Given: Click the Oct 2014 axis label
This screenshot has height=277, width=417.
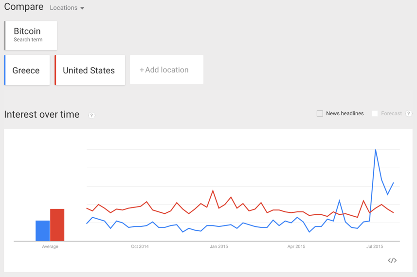Looking at the screenshot, I should click(140, 246).
